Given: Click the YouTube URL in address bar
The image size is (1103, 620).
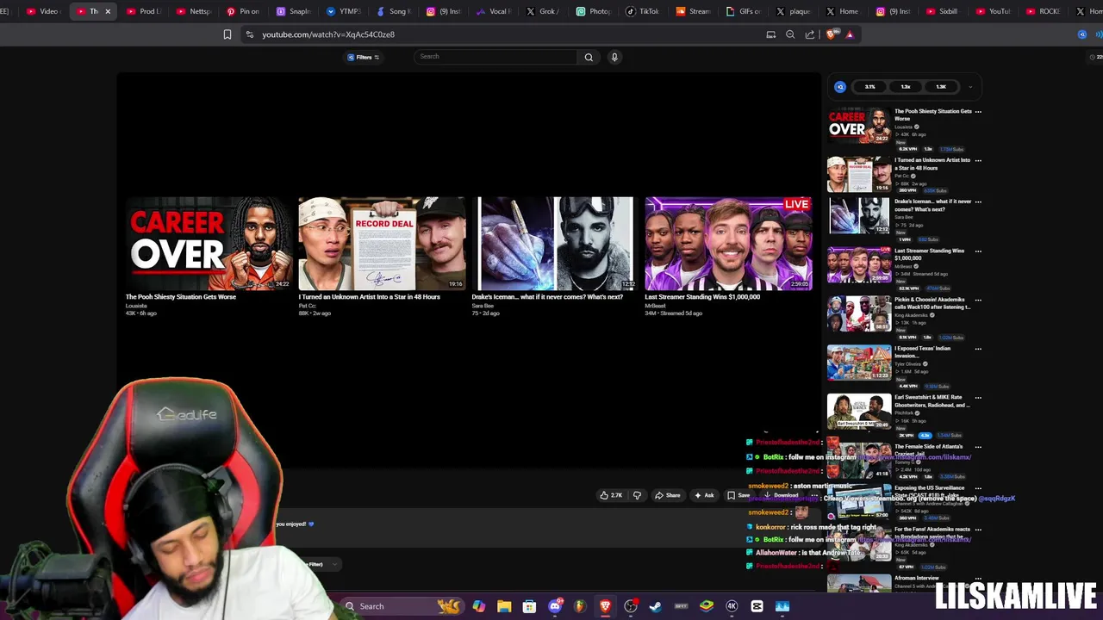Looking at the screenshot, I should click(328, 34).
